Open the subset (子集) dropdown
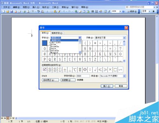The width and height of the screenshot is (159, 123). pos(124,38)
